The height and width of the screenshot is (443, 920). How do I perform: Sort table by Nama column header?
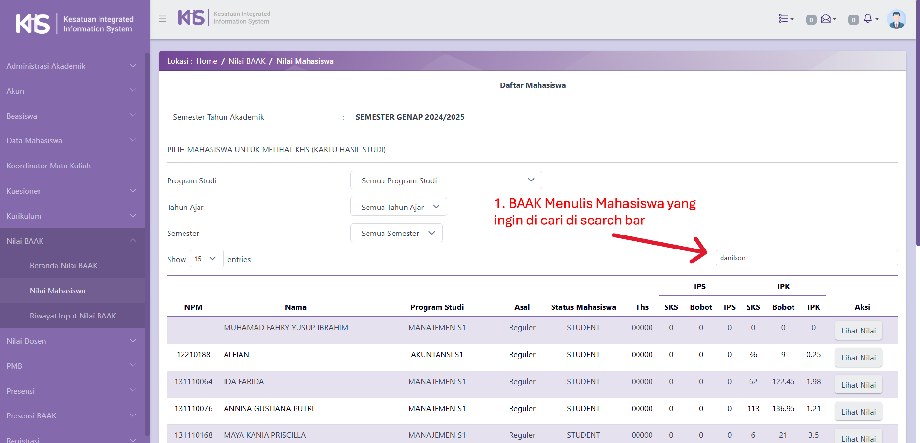[x=296, y=307]
